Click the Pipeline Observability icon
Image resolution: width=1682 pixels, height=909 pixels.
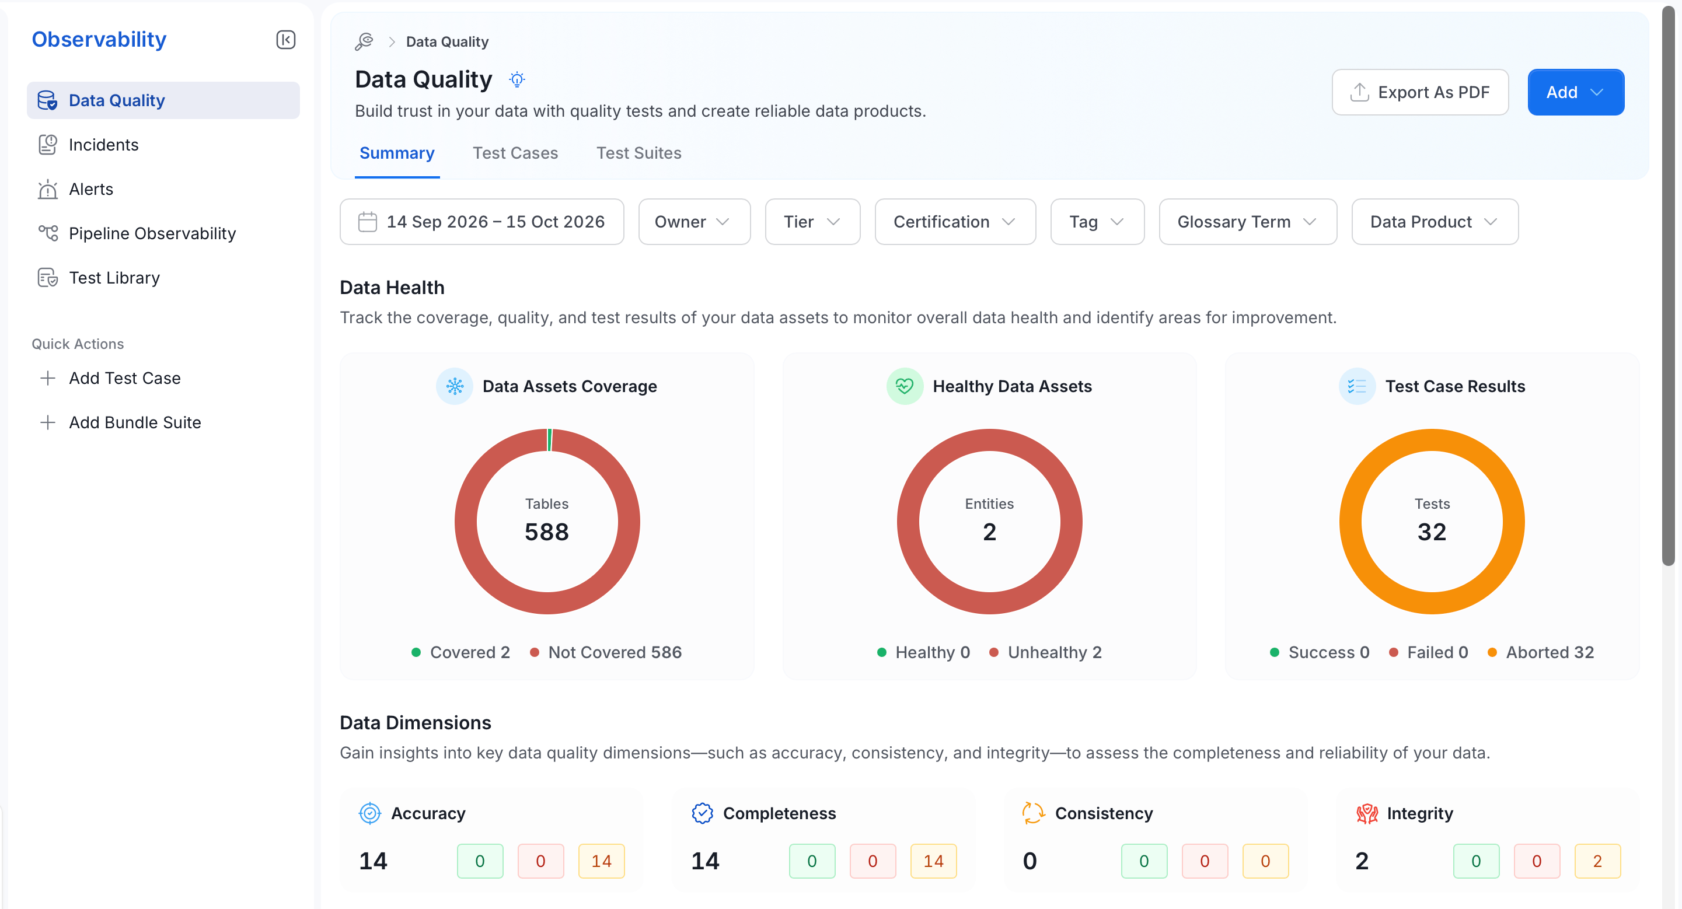point(47,233)
